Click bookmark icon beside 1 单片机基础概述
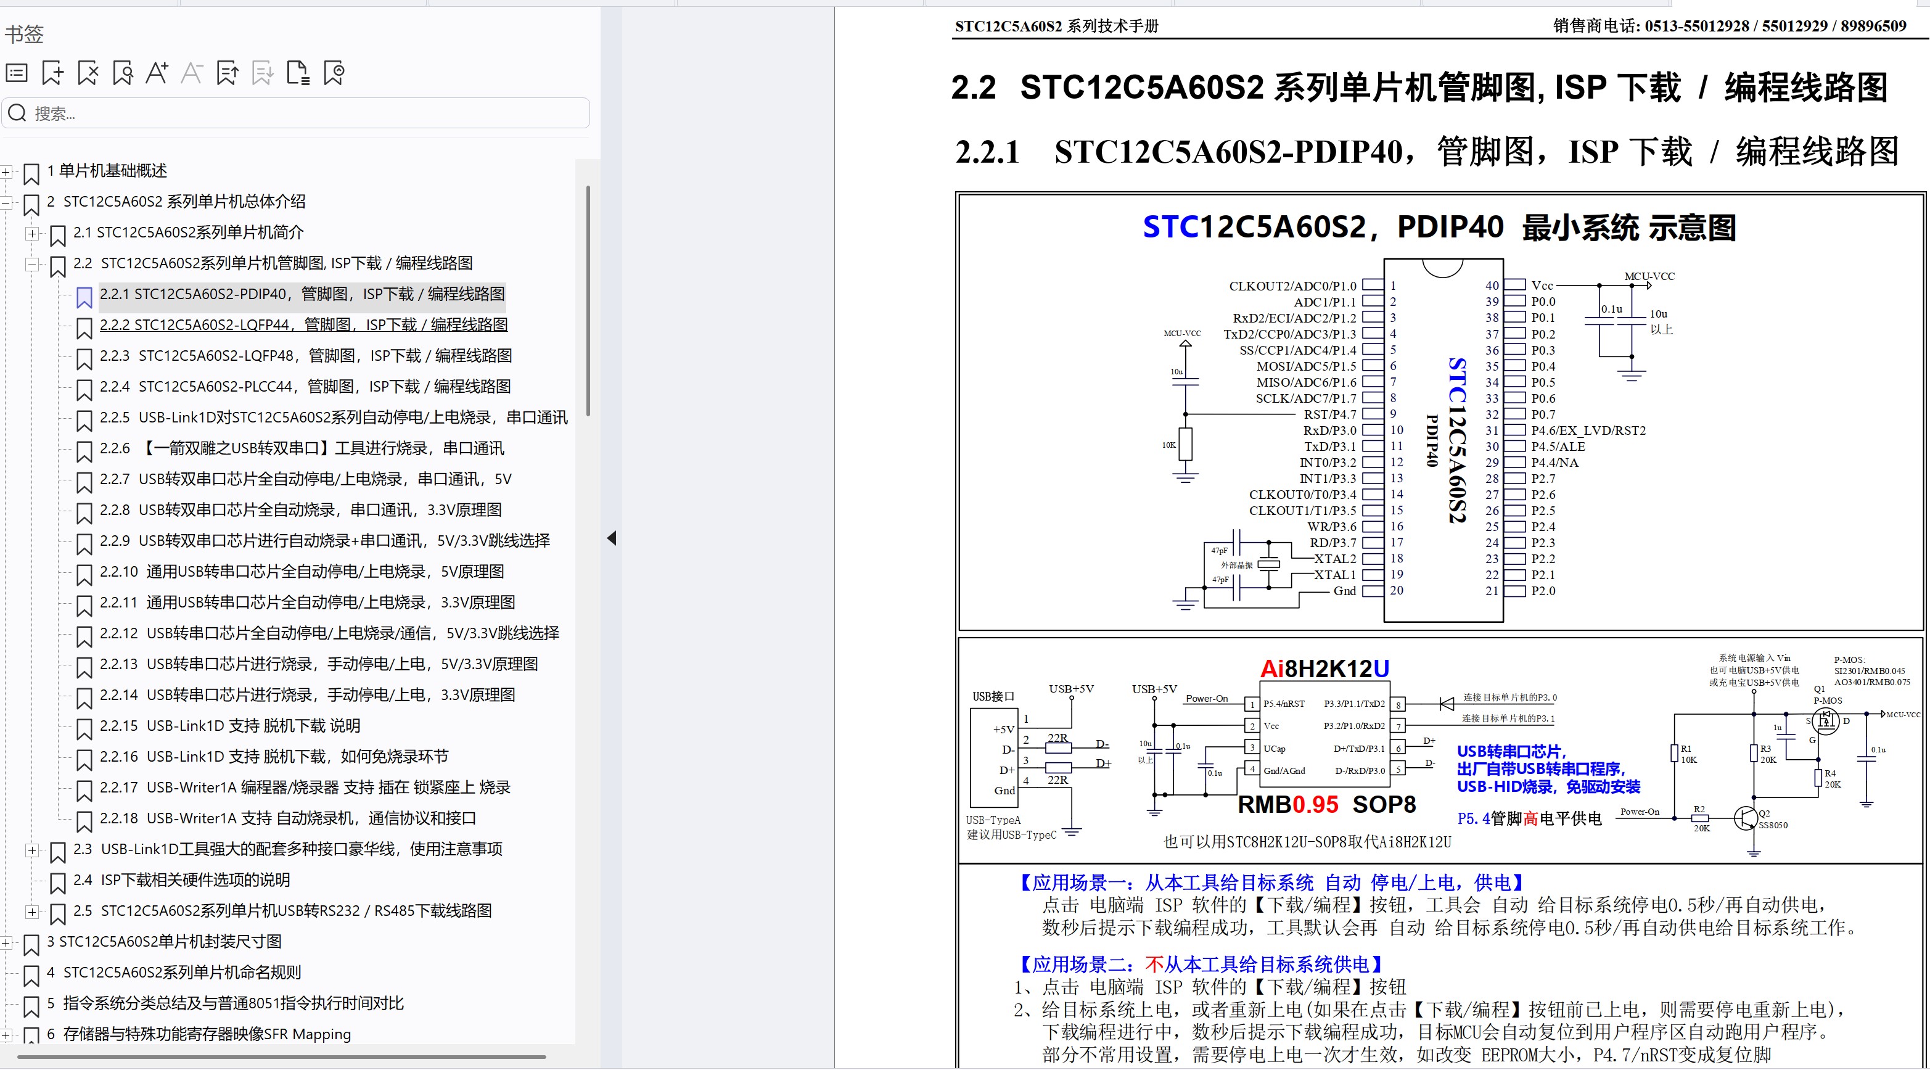Viewport: 1930px width, 1070px height. 31,174
